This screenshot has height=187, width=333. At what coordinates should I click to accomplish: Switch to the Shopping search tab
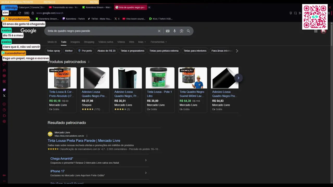(x=89, y=42)
